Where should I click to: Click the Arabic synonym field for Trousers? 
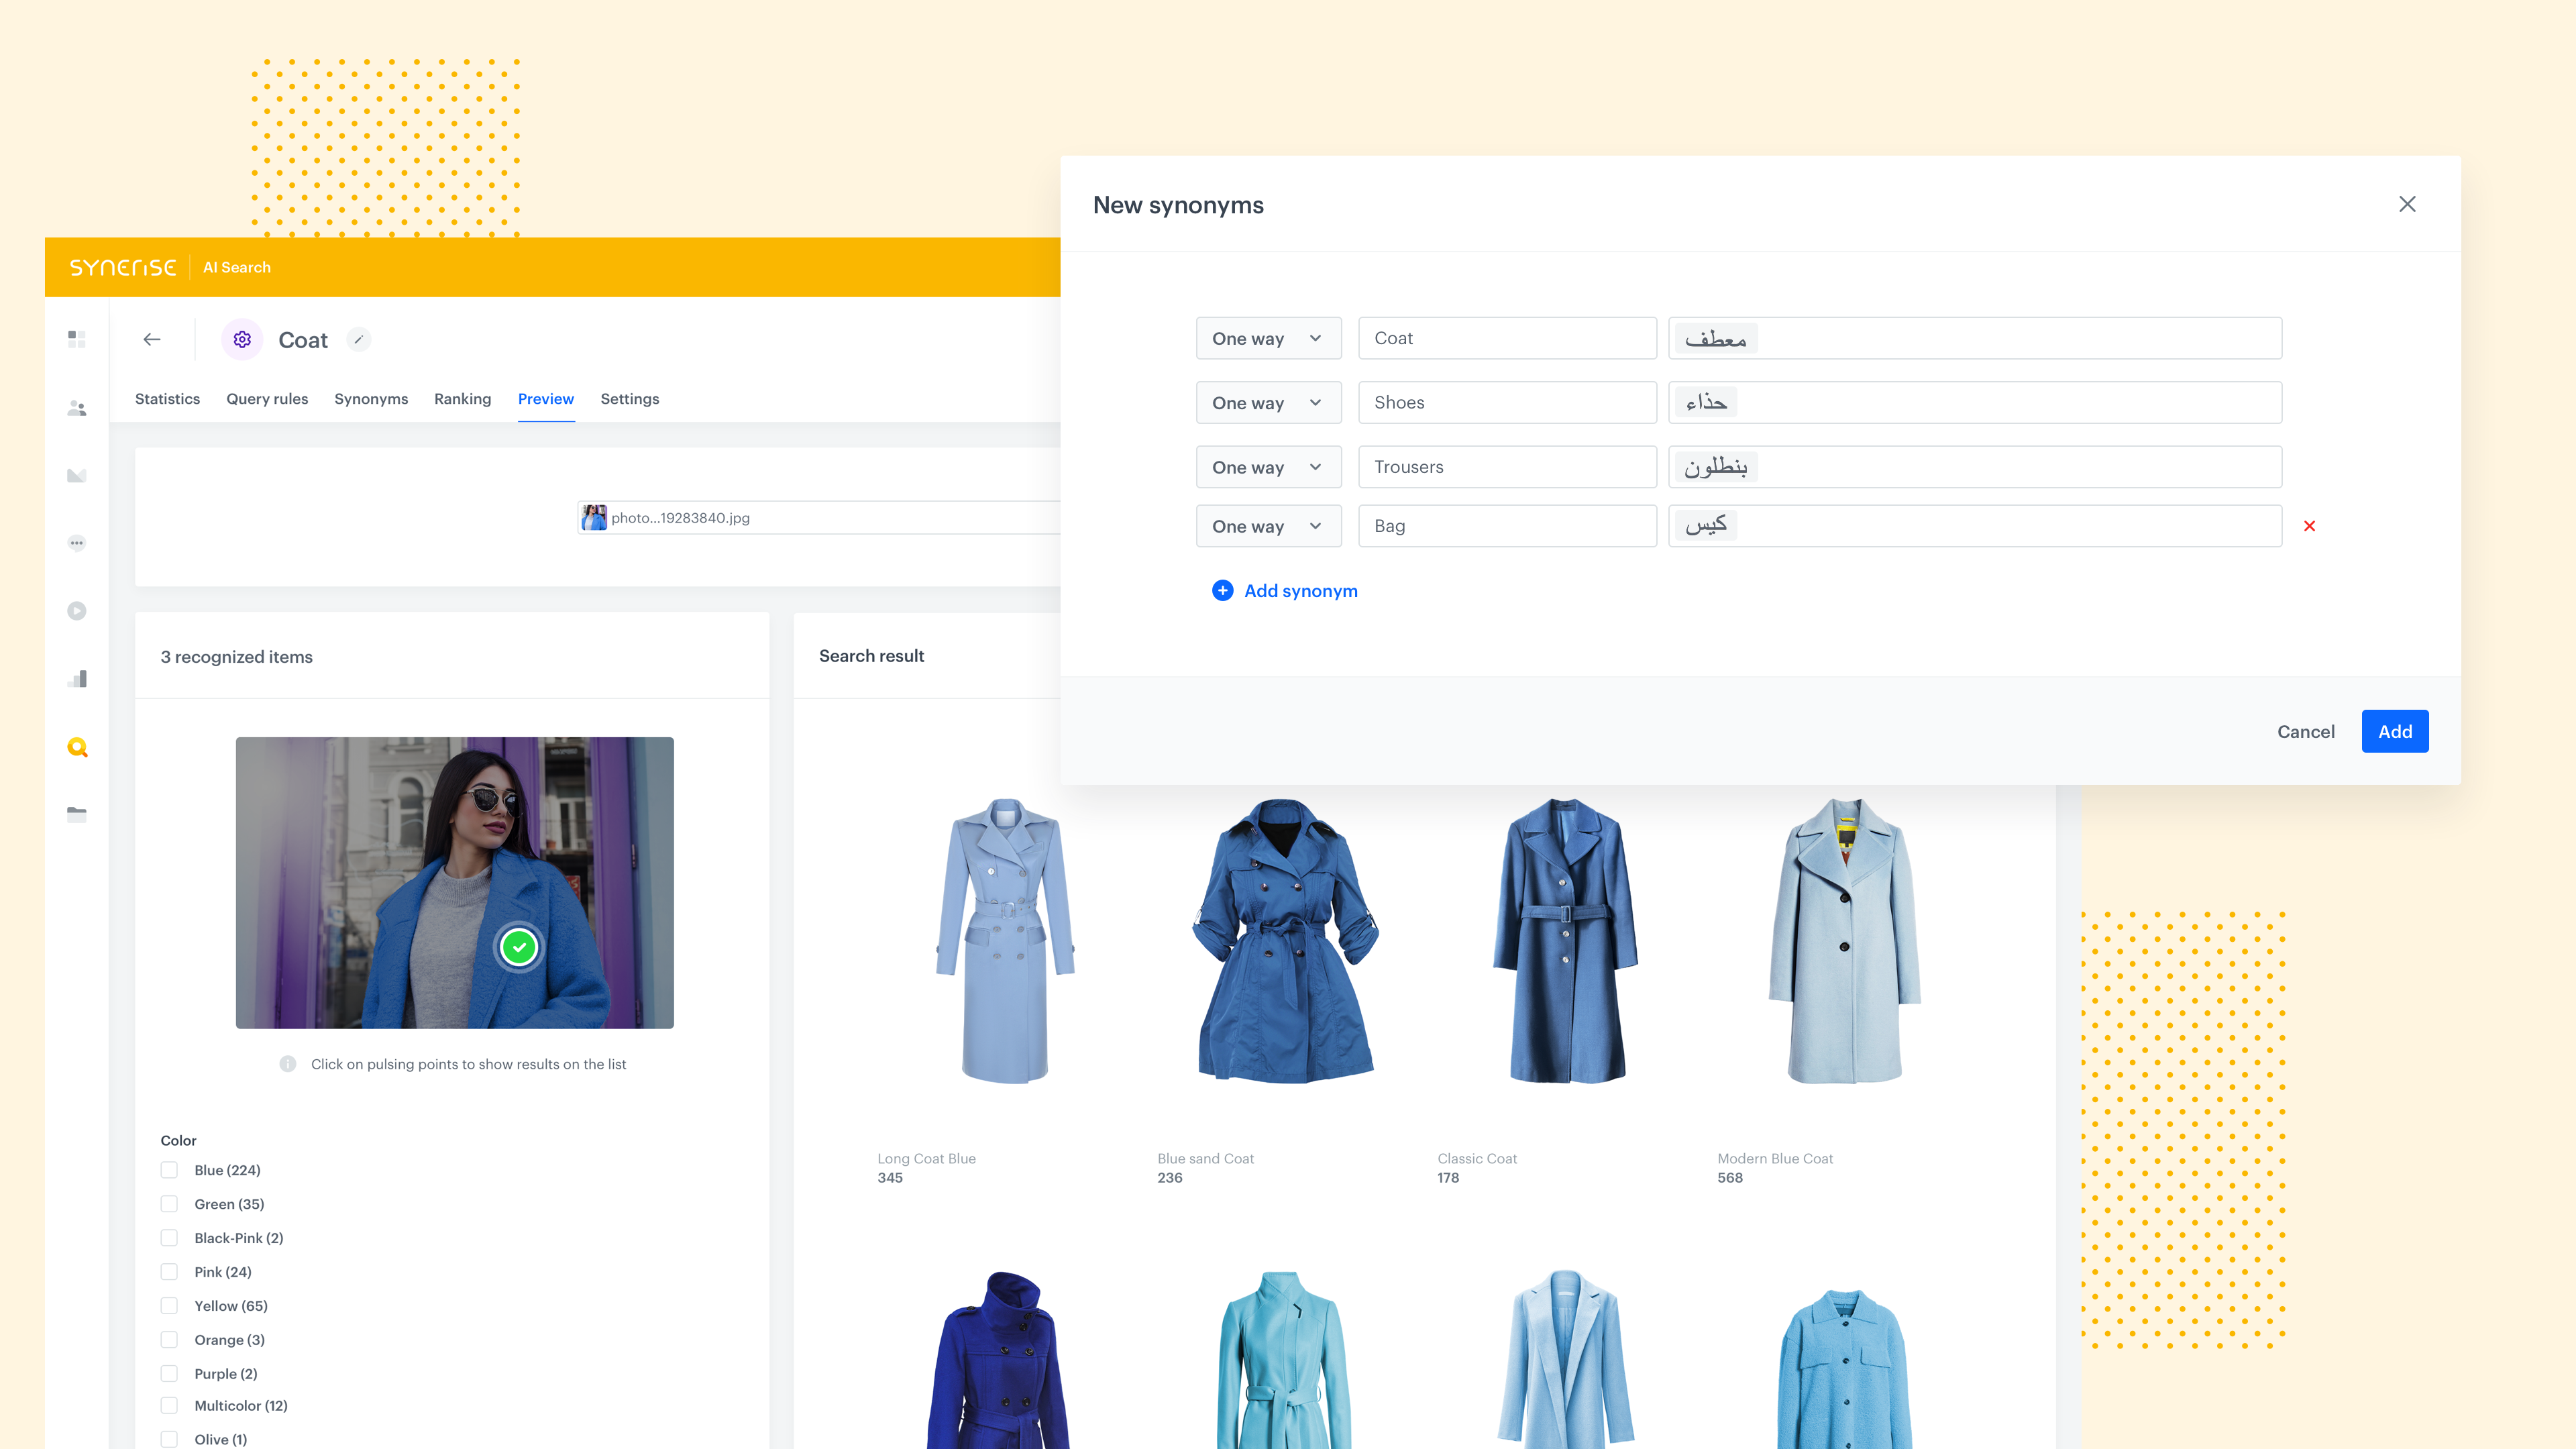click(x=1975, y=467)
